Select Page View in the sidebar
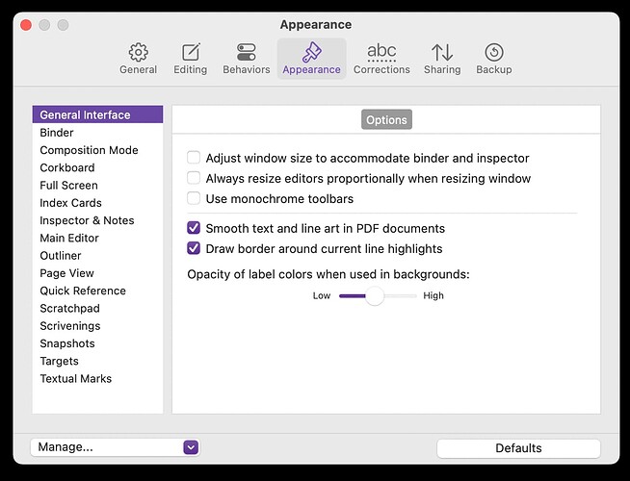 click(97, 273)
